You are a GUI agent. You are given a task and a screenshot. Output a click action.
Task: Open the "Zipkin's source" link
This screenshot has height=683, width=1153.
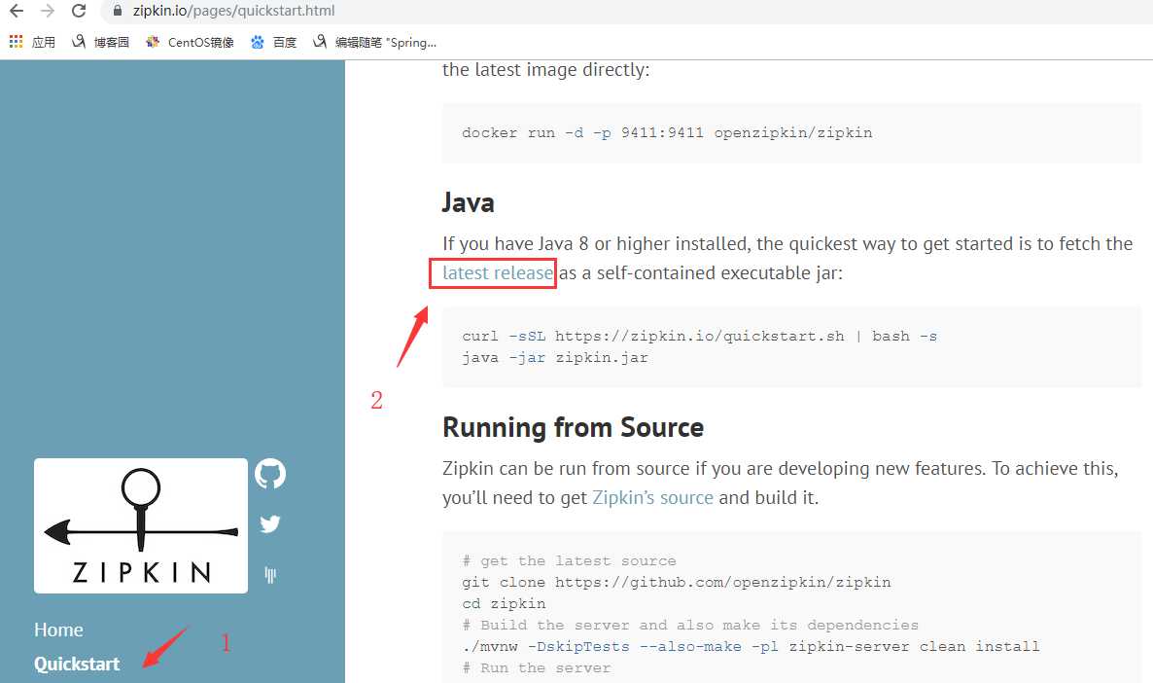pos(652,497)
